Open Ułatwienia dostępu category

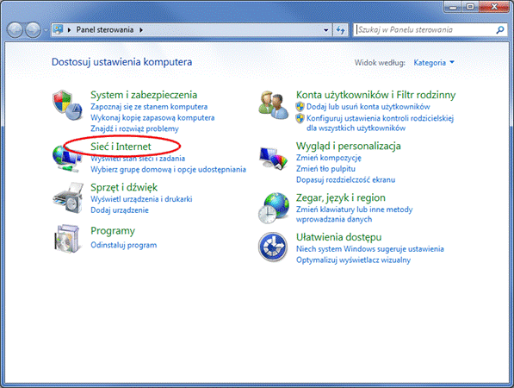(x=338, y=237)
